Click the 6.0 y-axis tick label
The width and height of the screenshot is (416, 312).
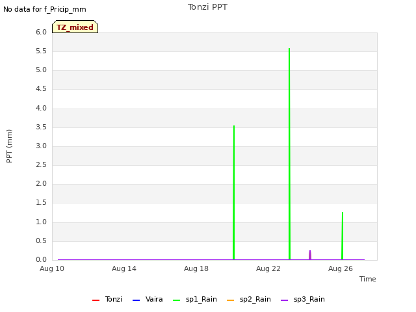tap(41, 32)
